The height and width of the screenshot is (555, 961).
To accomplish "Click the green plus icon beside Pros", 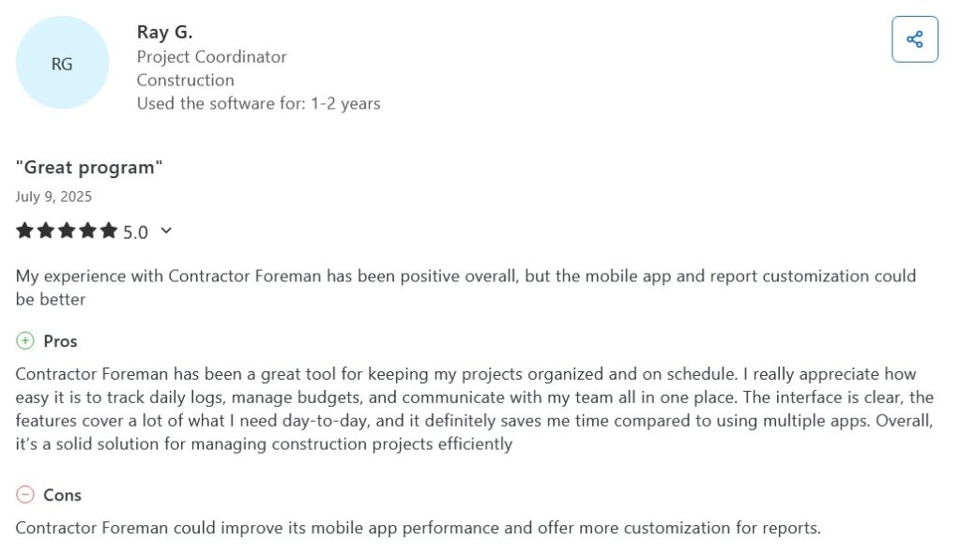I will (x=26, y=340).
